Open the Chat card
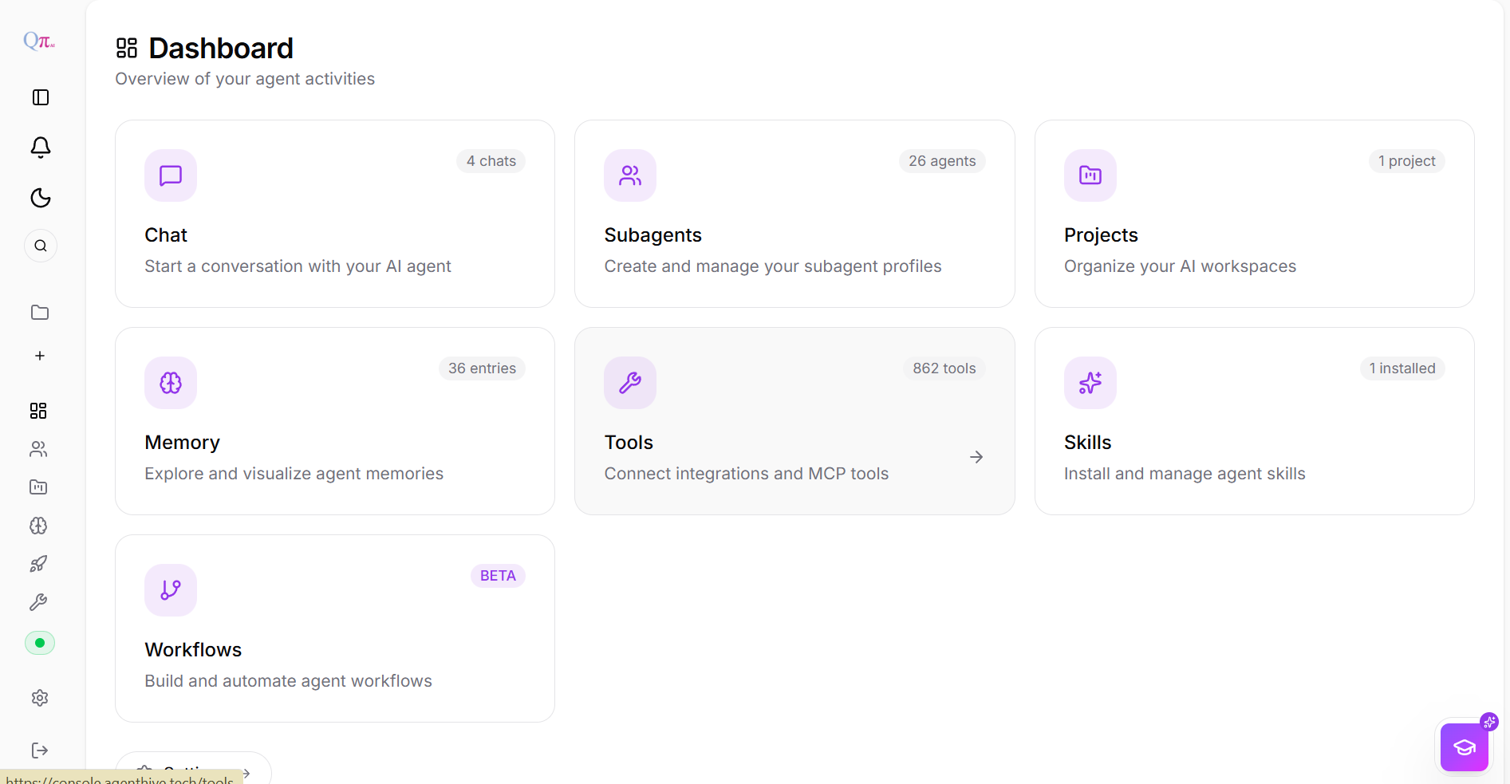Viewport: 1510px width, 784px height. click(x=335, y=214)
